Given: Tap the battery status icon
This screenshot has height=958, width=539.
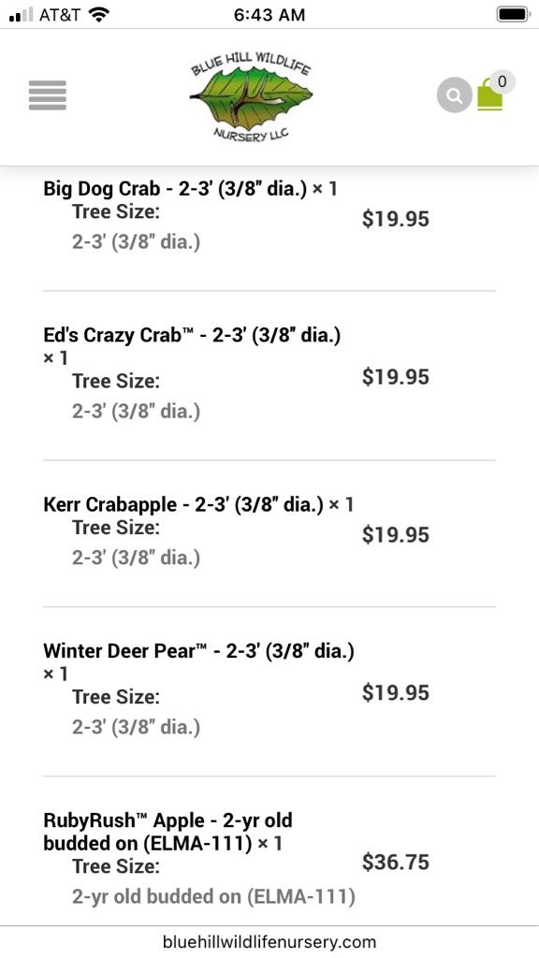Looking at the screenshot, I should 513,14.
